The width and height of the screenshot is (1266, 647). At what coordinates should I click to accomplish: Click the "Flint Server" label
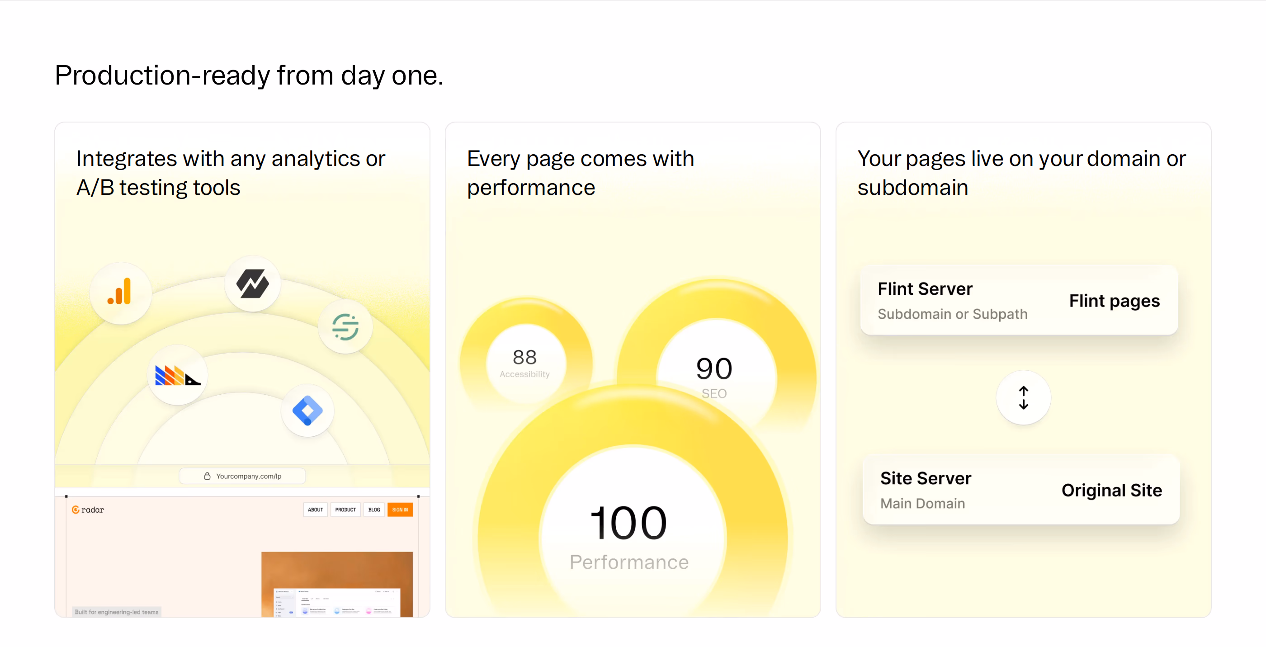[925, 289]
